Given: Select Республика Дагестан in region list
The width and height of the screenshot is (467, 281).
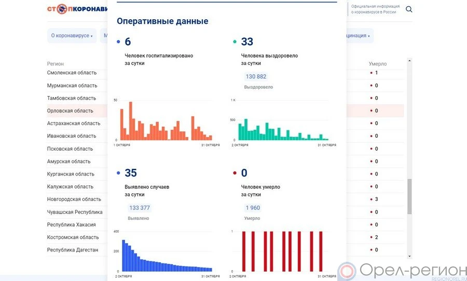Looking at the screenshot, I should tap(72, 250).
